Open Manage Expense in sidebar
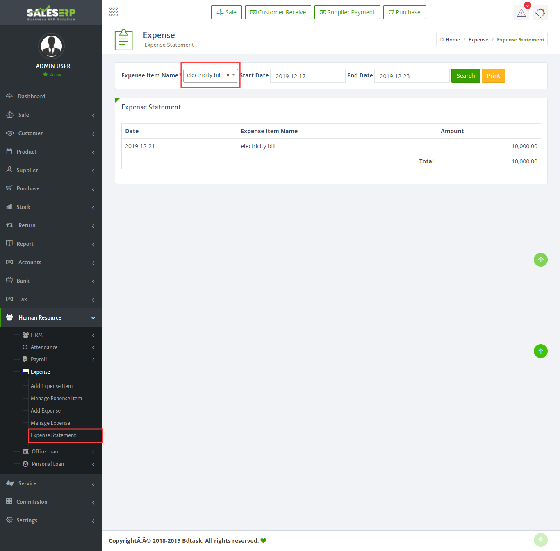The height and width of the screenshot is (551, 560). click(50, 423)
